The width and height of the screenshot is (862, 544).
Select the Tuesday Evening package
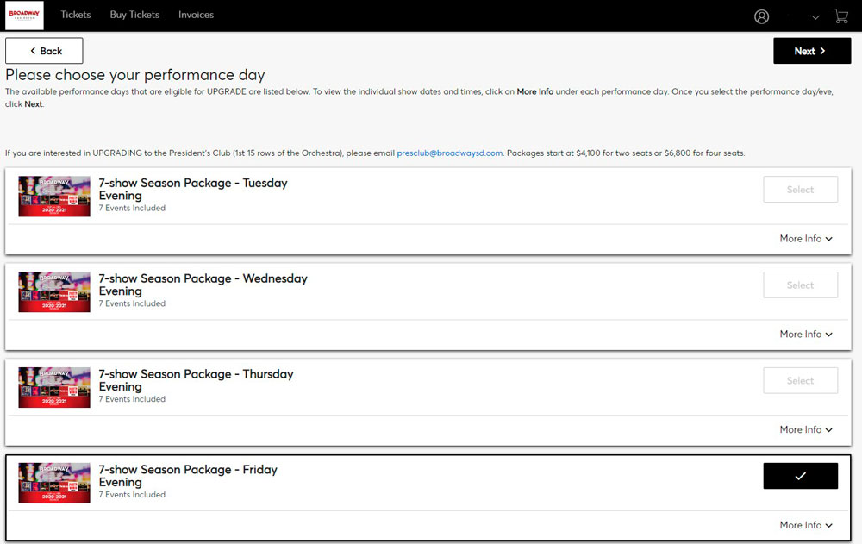click(801, 189)
